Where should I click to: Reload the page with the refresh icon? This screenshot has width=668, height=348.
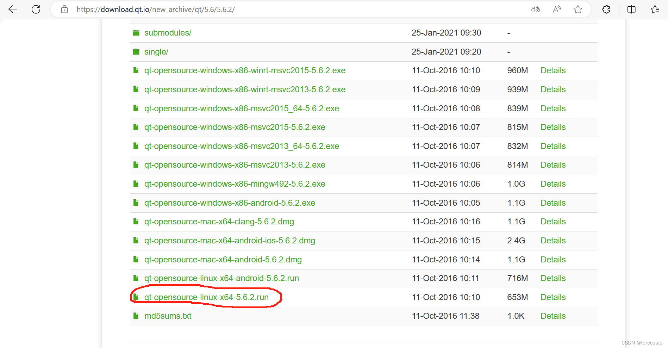(36, 10)
